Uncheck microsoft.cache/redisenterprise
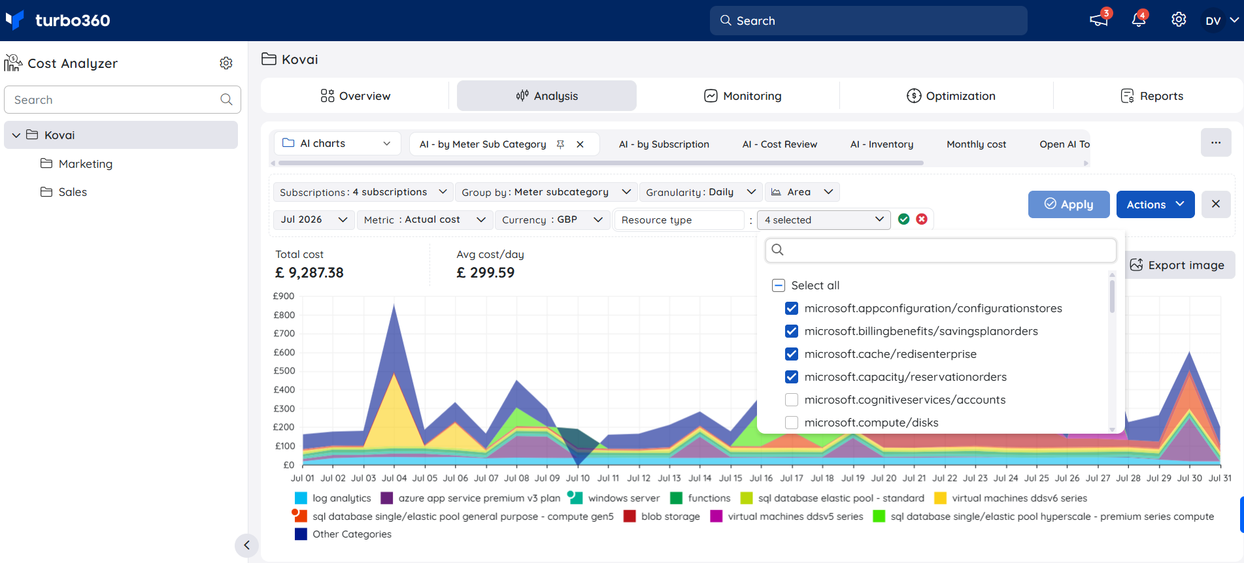1244x563 pixels. [792, 354]
